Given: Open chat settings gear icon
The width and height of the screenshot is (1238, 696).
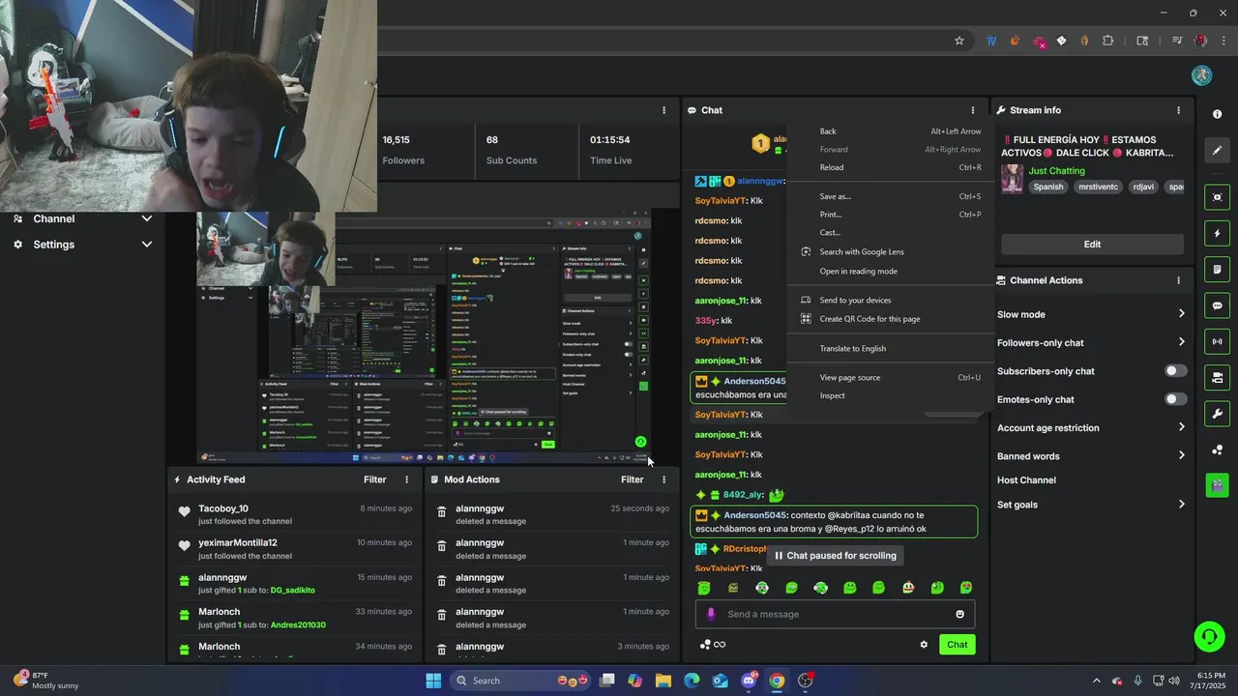Looking at the screenshot, I should 924,645.
